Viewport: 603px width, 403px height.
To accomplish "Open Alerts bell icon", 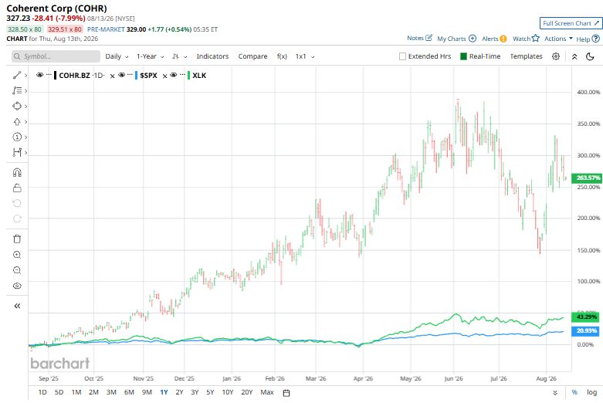I will [503, 39].
